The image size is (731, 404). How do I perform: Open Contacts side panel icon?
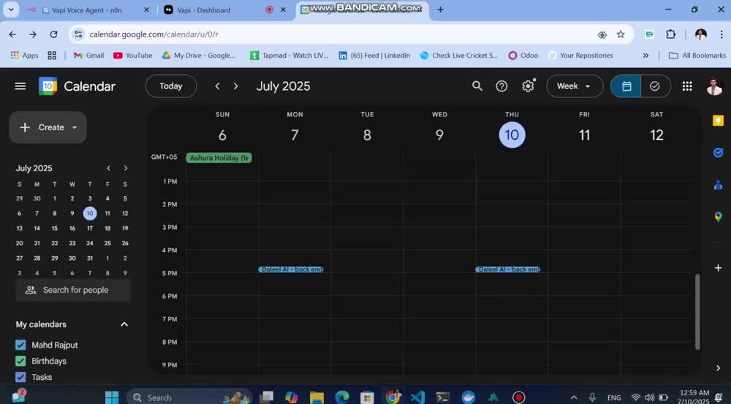[718, 184]
